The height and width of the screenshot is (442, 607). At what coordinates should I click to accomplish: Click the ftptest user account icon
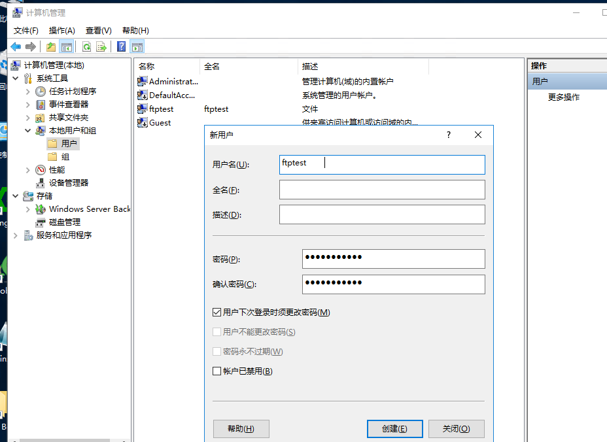click(x=142, y=109)
